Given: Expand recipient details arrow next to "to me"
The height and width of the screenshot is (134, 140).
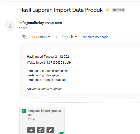Looking at the screenshot, I should pos(30,28).
